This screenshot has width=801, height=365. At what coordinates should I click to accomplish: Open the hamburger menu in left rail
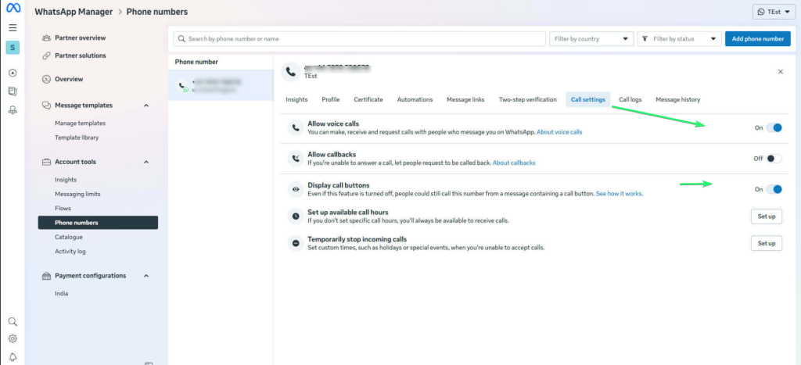[x=13, y=28]
